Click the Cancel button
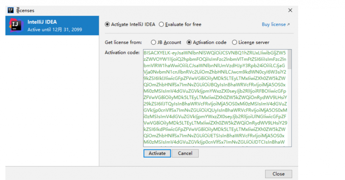345x180 pixels. (185, 153)
